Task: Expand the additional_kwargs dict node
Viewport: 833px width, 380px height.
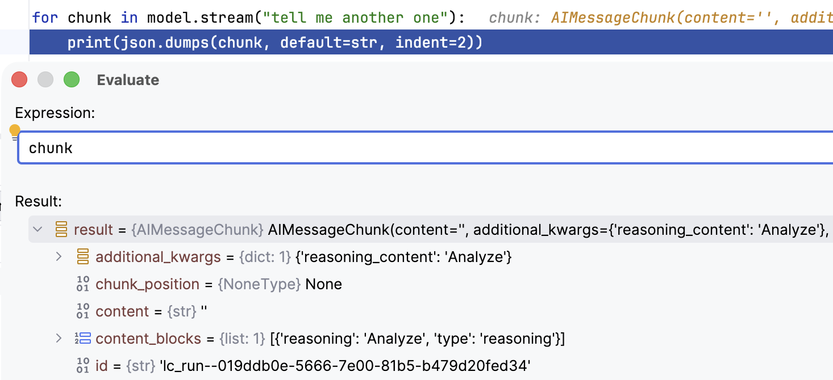Action: [59, 257]
